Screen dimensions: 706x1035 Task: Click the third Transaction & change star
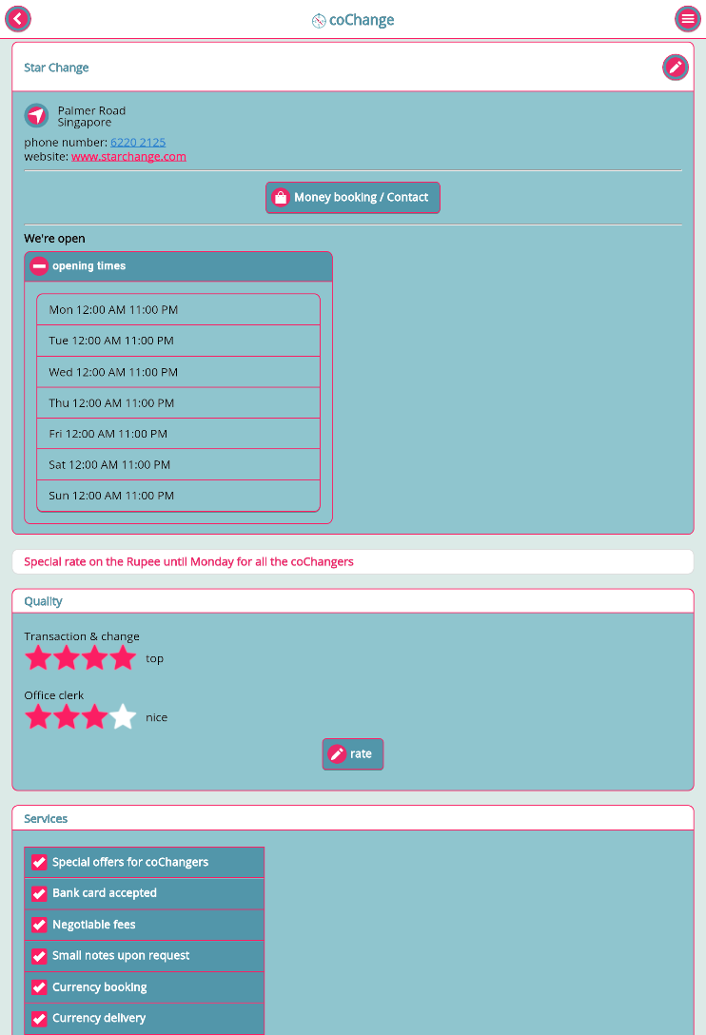tap(95, 658)
